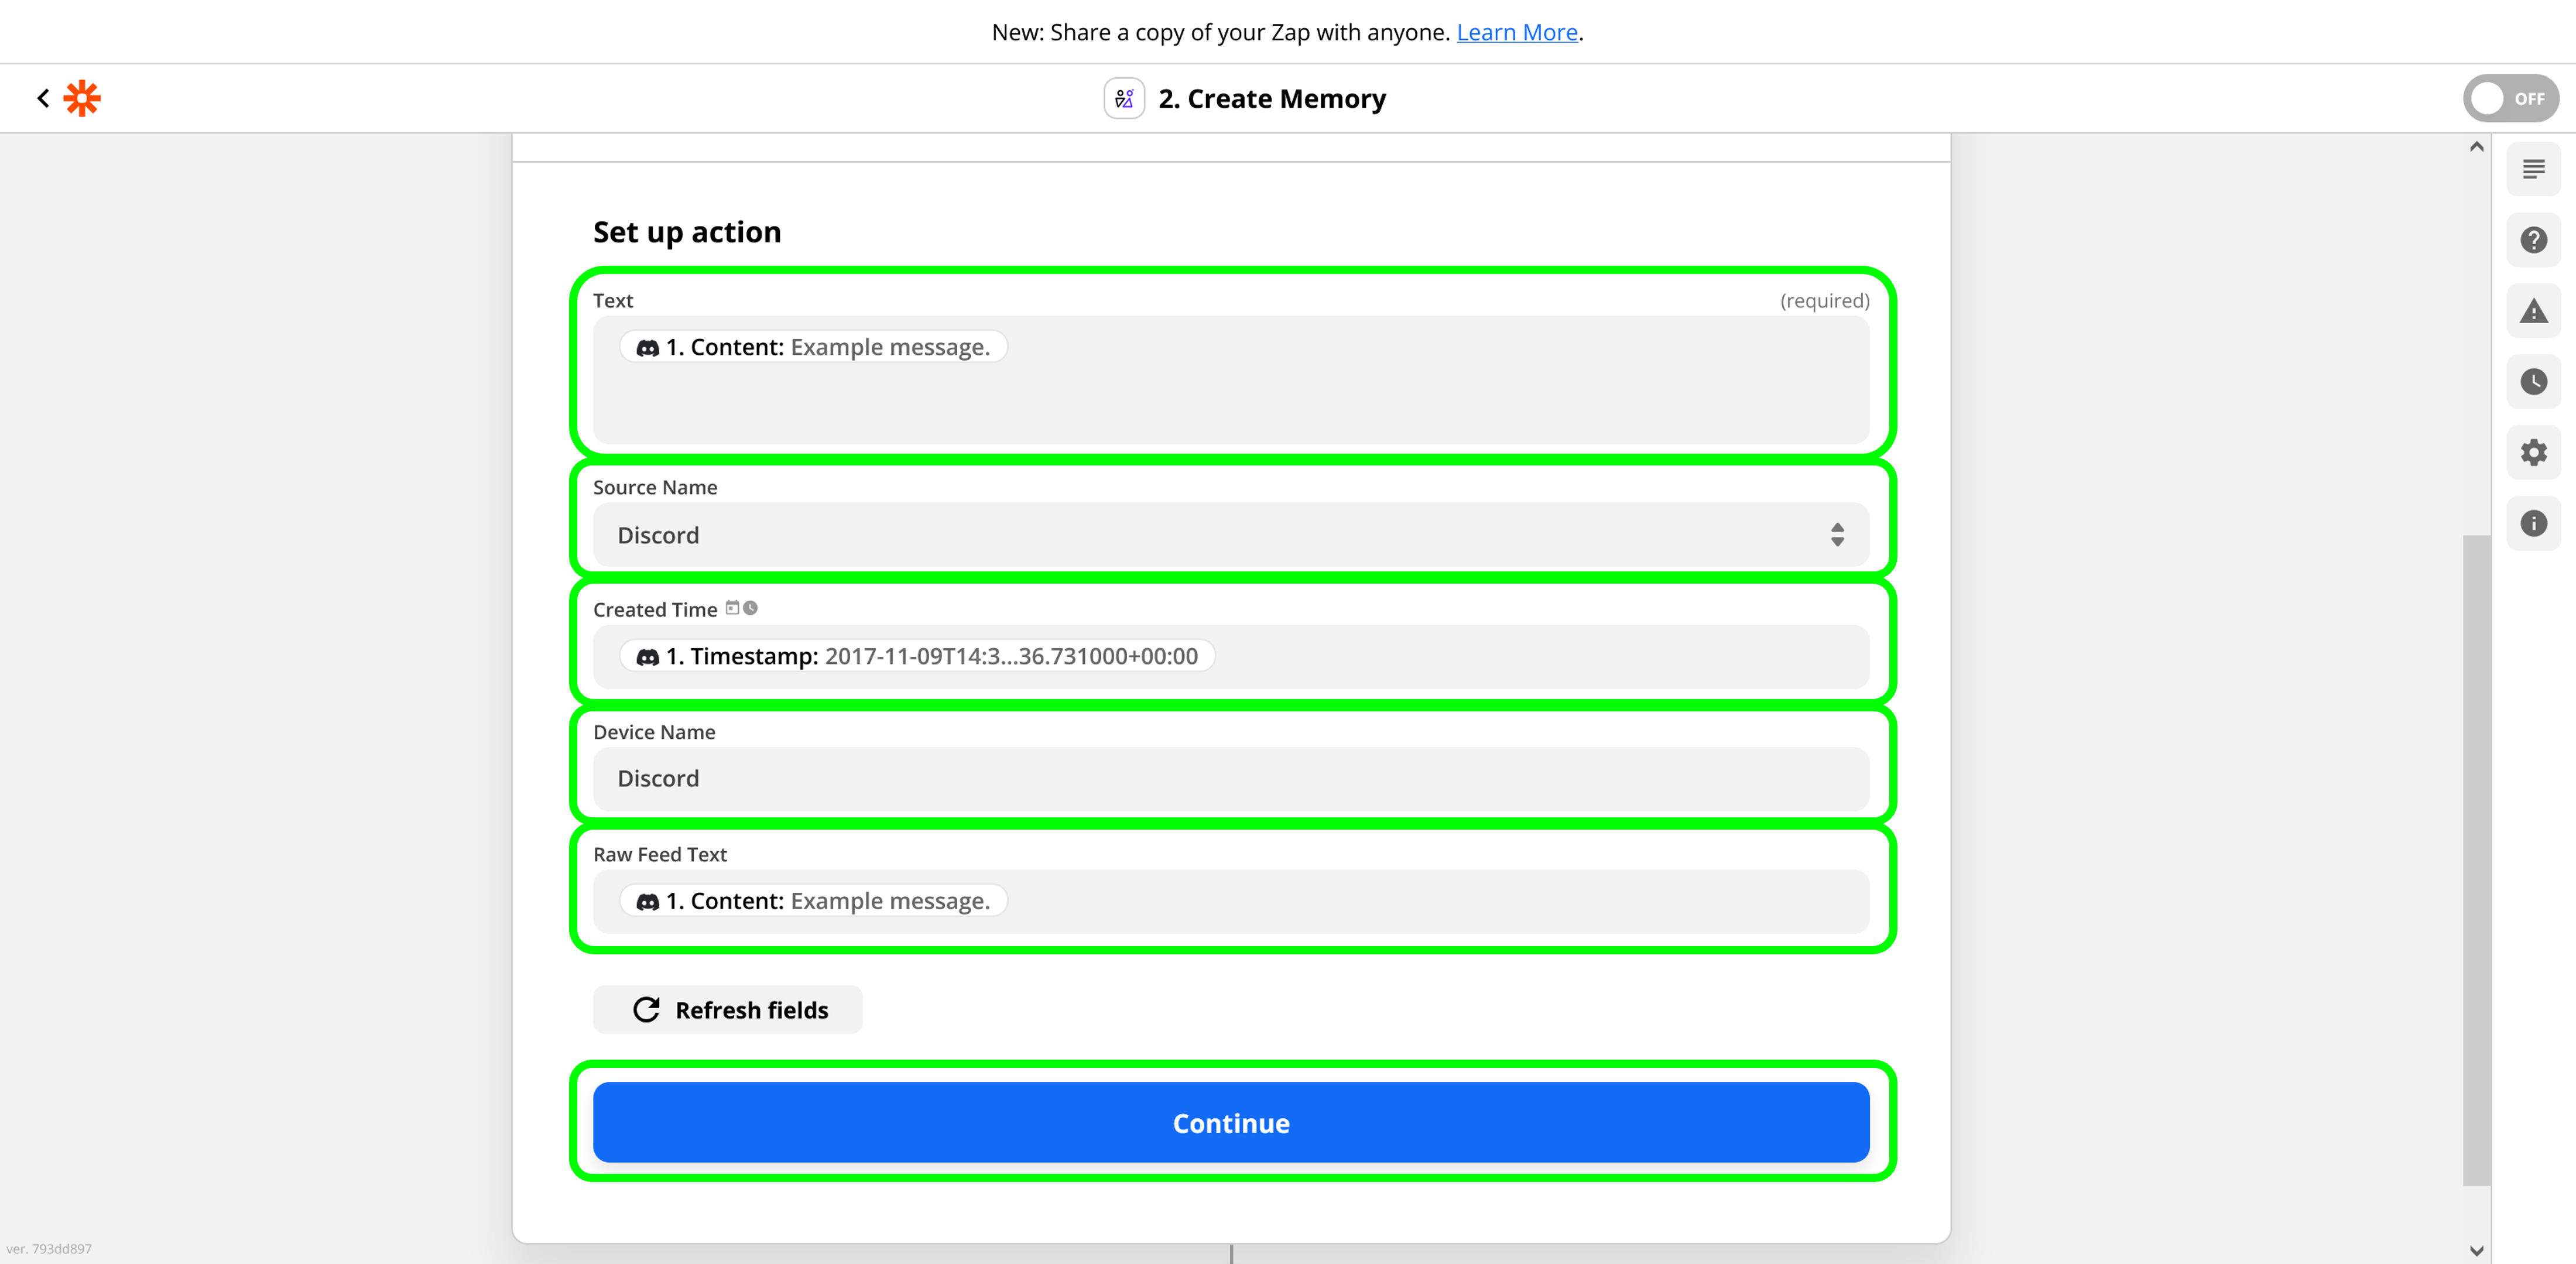
Task: Toggle the Zap ON/OFF switch
Action: coord(2510,98)
